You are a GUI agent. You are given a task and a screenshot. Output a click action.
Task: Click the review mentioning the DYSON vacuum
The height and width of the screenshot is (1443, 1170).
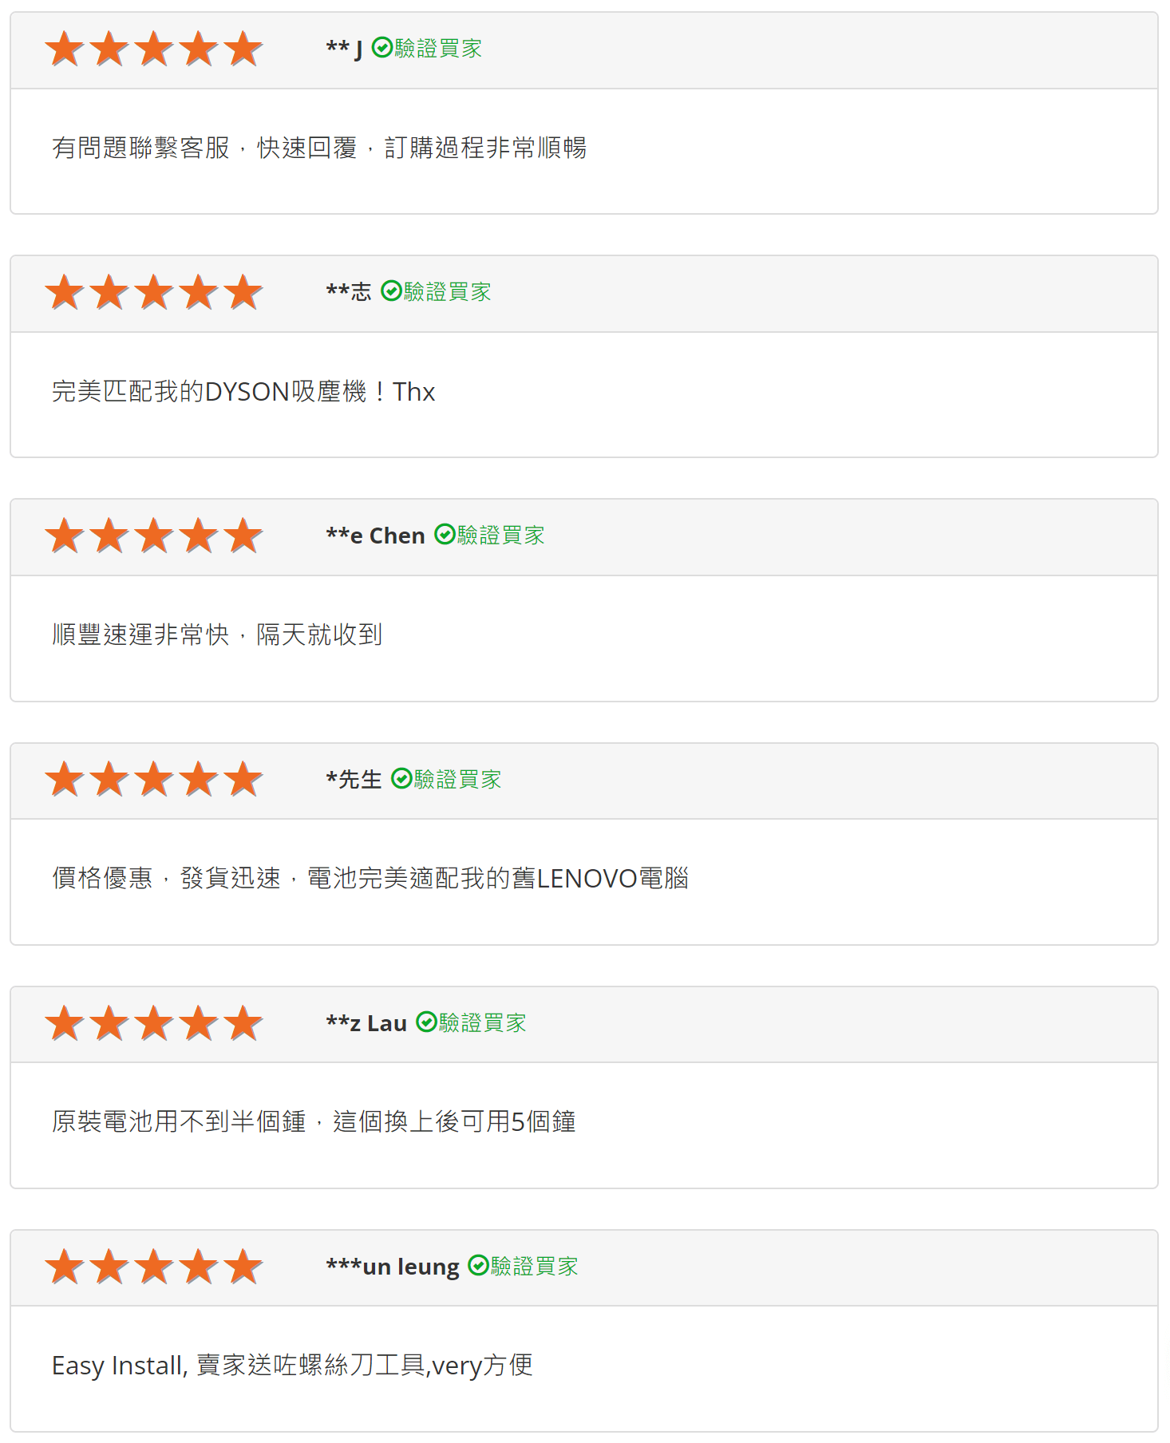(243, 392)
